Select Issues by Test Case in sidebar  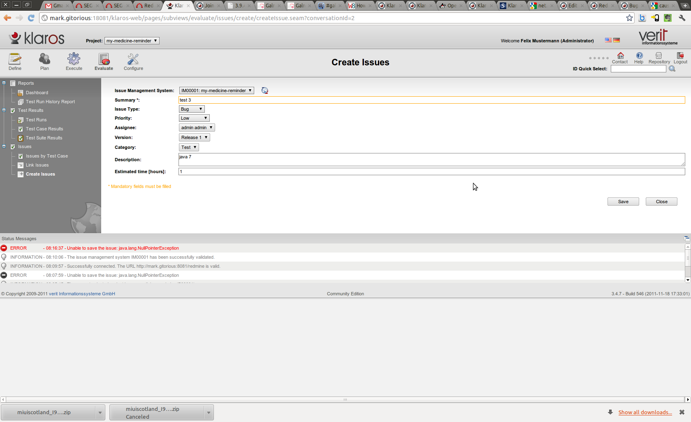click(x=46, y=156)
